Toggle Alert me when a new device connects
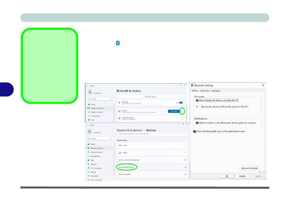Viewport: 290px width, 204px height. coord(197,123)
